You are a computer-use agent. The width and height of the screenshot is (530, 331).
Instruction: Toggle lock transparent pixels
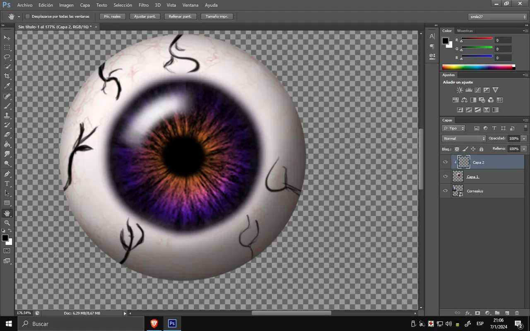pos(457,149)
